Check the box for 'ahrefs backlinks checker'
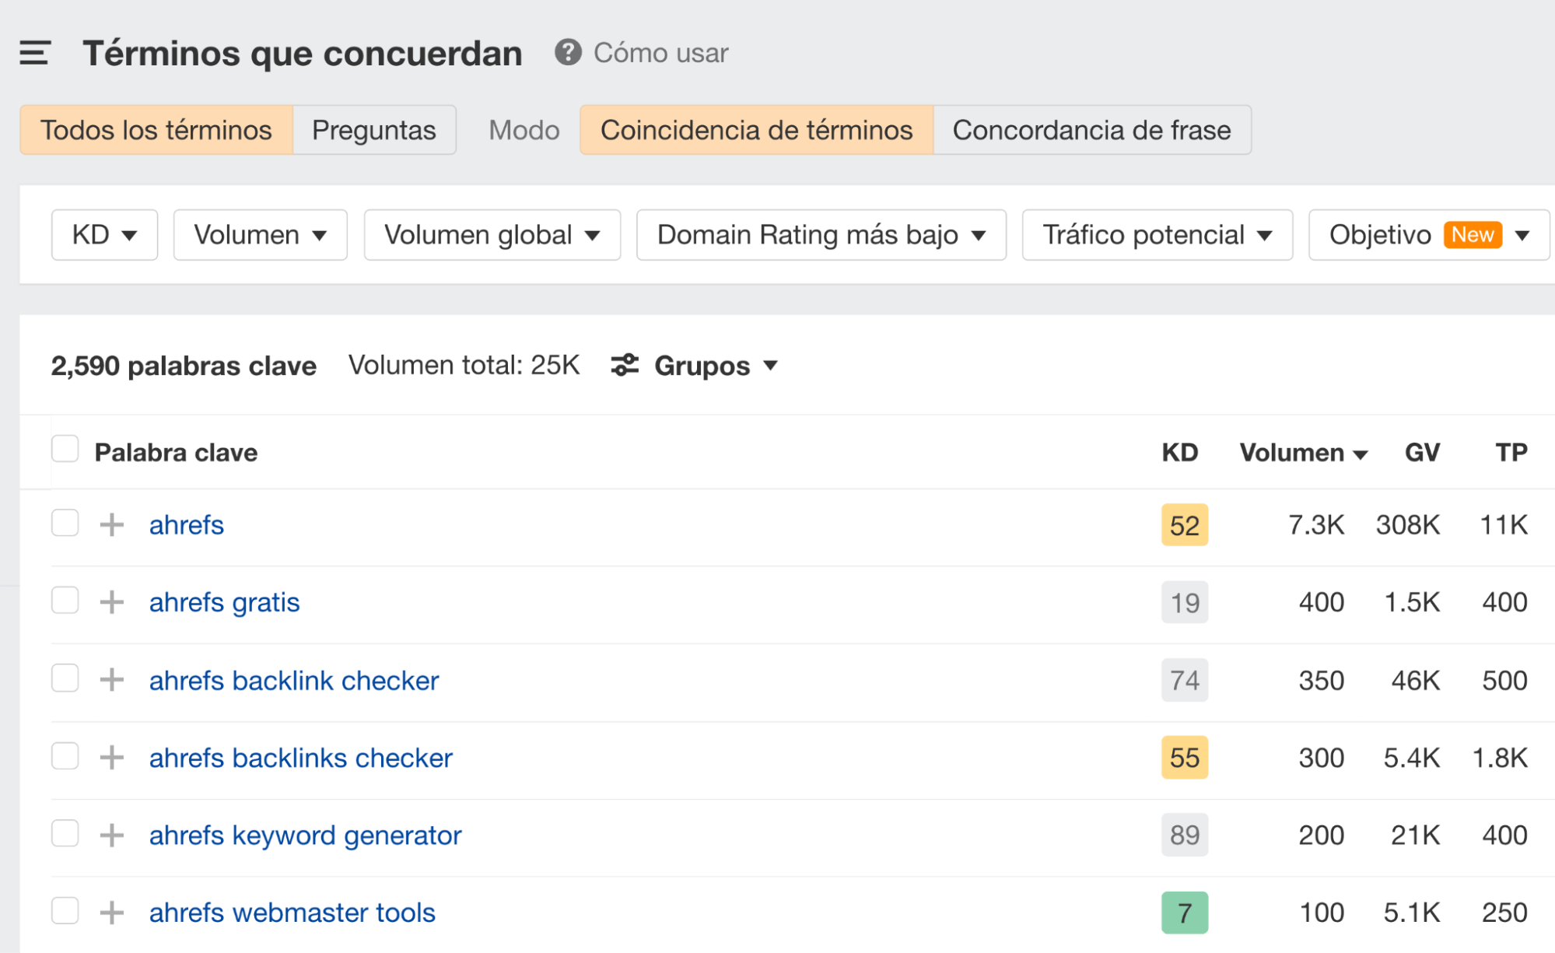 coord(65,755)
